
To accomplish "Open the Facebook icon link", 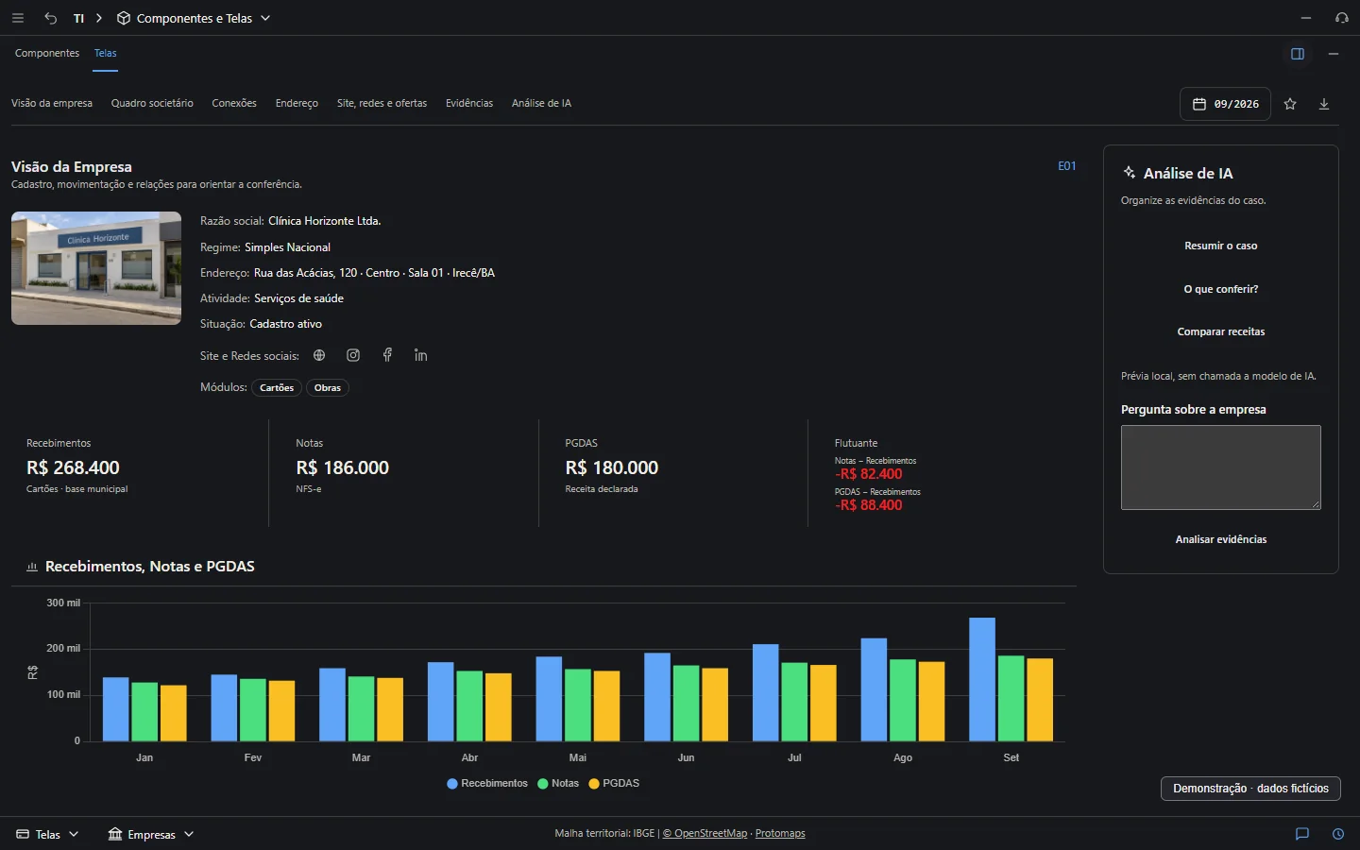I will (387, 355).
